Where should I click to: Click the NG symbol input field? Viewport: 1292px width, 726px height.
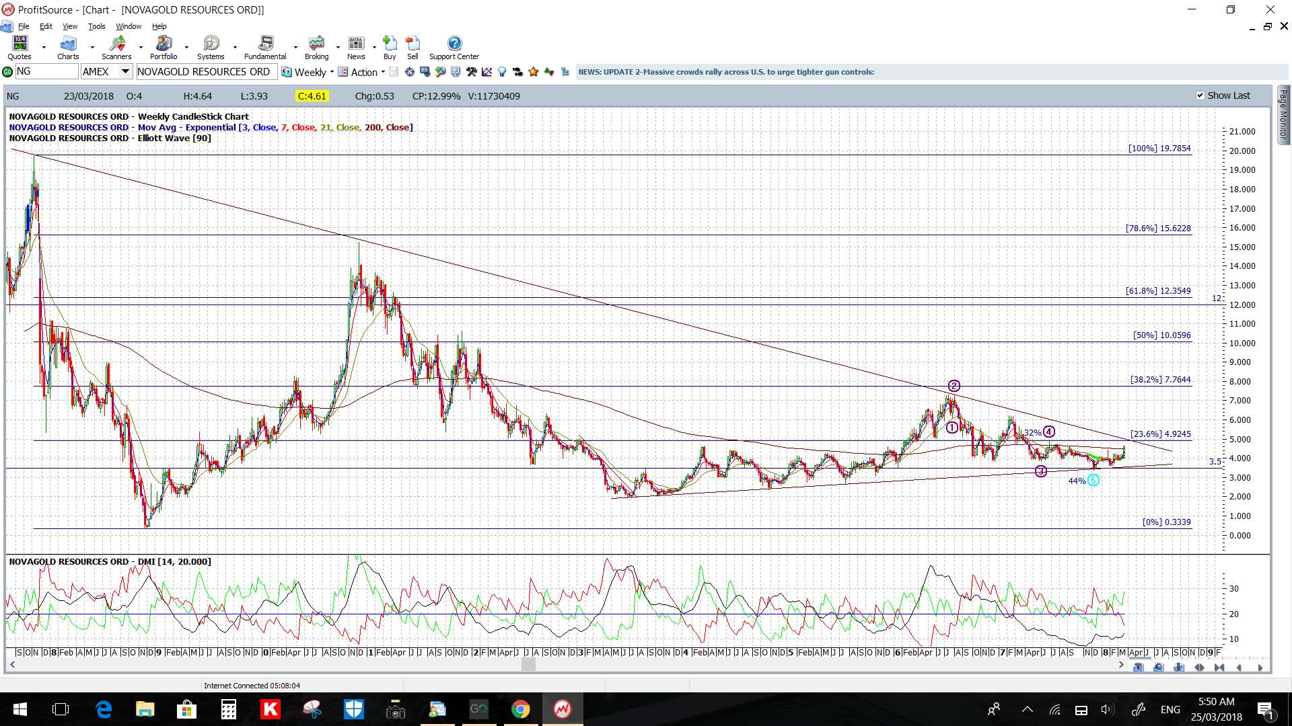point(46,71)
